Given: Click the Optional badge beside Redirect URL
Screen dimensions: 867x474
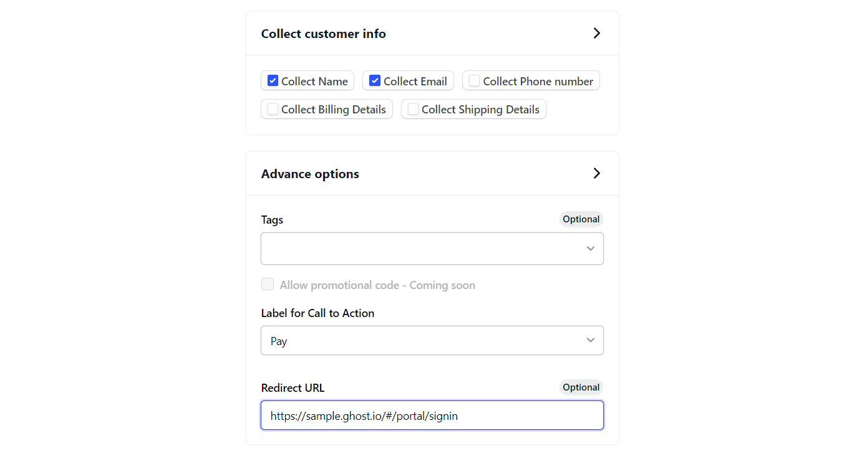Looking at the screenshot, I should click(x=581, y=387).
